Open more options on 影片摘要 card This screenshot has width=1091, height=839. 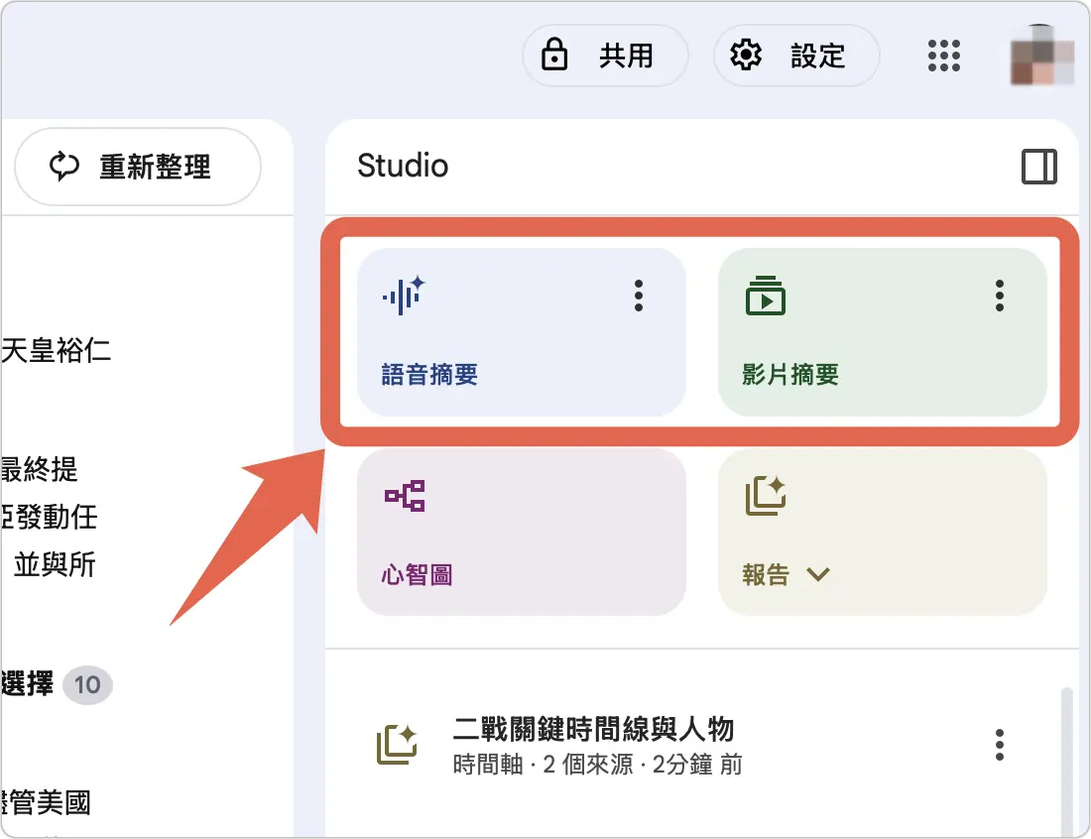999,296
